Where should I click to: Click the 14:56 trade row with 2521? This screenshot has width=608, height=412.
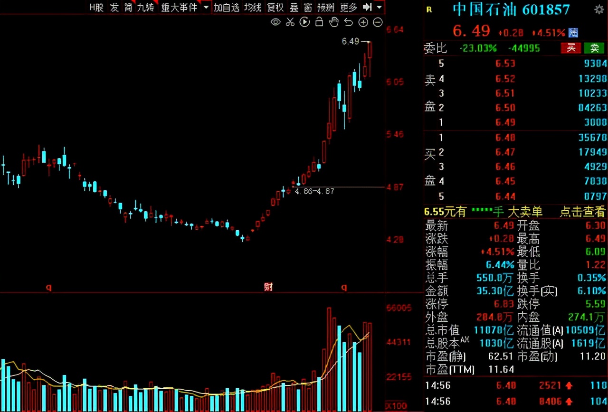click(x=515, y=385)
